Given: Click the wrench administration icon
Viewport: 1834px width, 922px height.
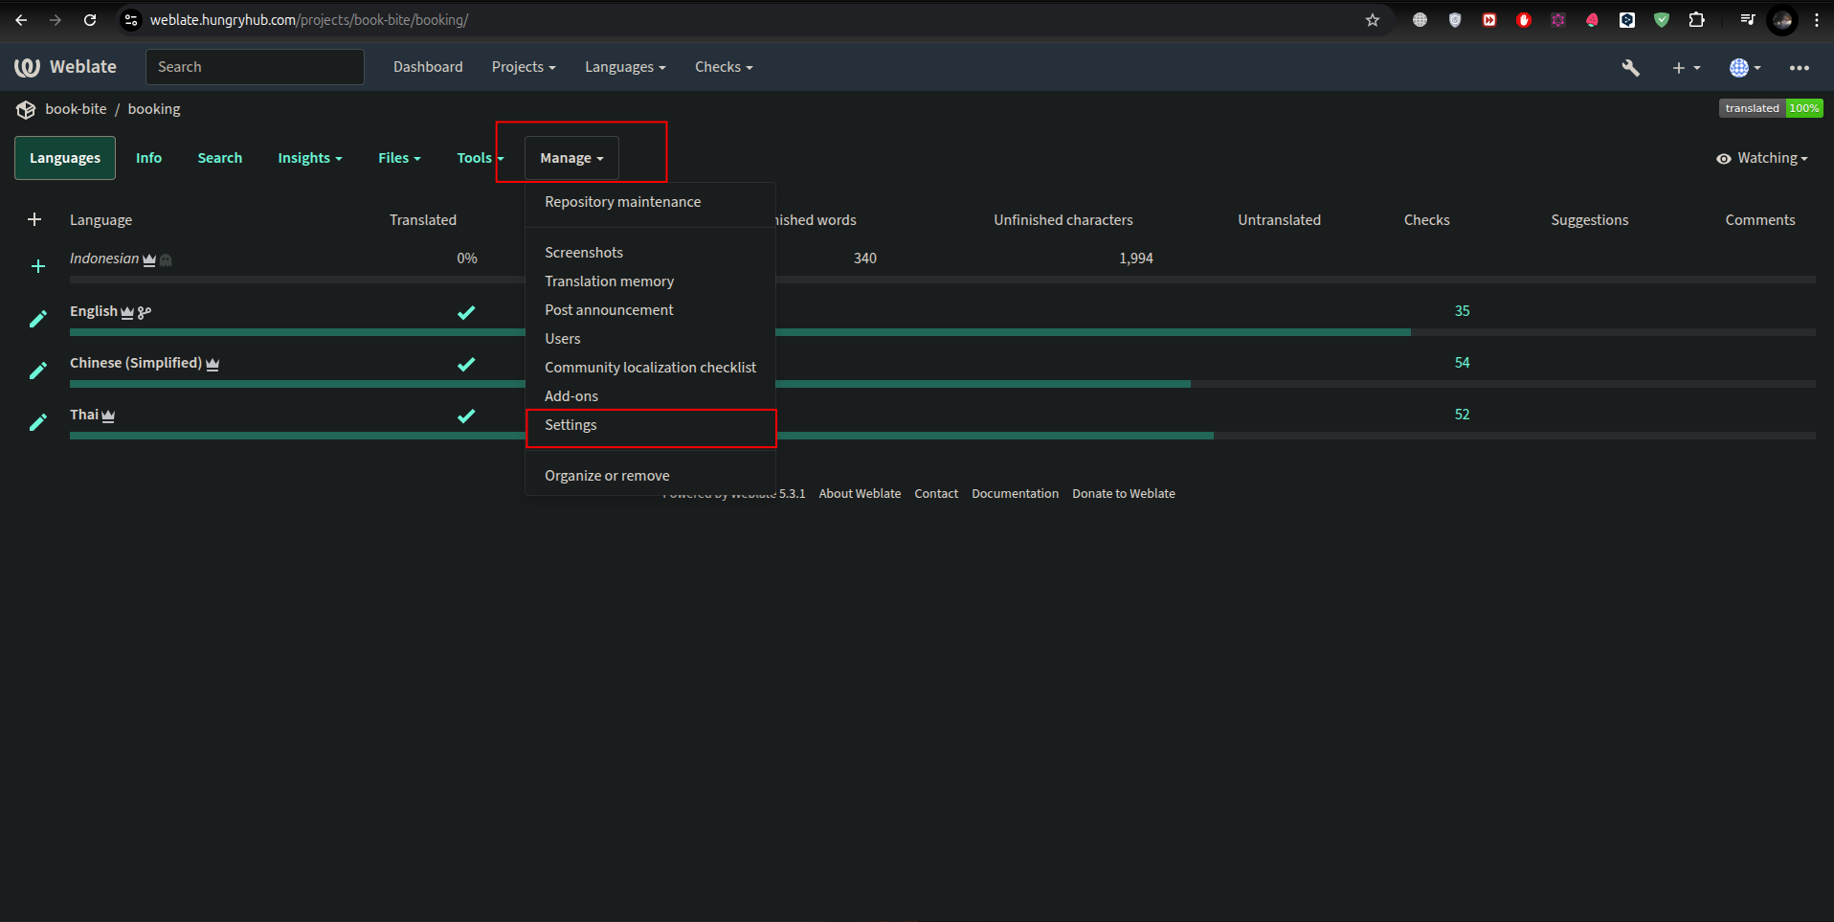Looking at the screenshot, I should click(x=1630, y=68).
